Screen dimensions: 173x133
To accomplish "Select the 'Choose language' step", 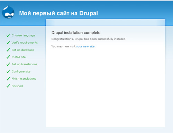I will (24, 35).
